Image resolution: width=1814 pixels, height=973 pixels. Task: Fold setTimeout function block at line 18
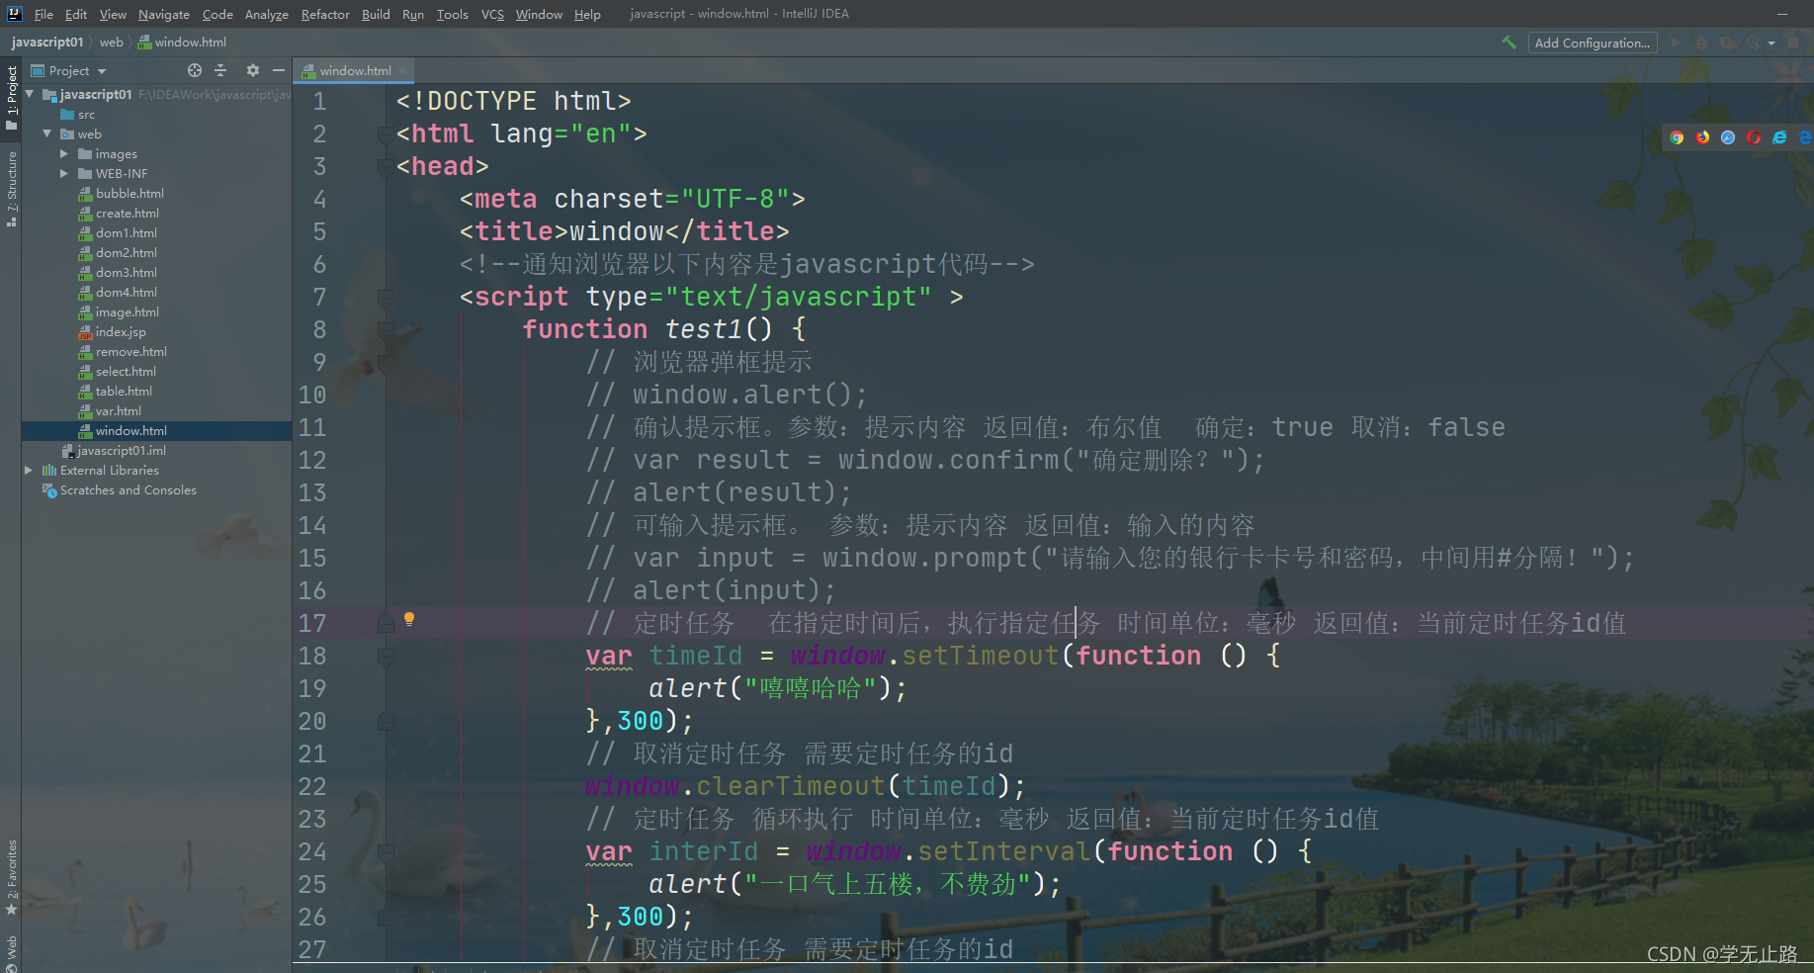pos(386,656)
